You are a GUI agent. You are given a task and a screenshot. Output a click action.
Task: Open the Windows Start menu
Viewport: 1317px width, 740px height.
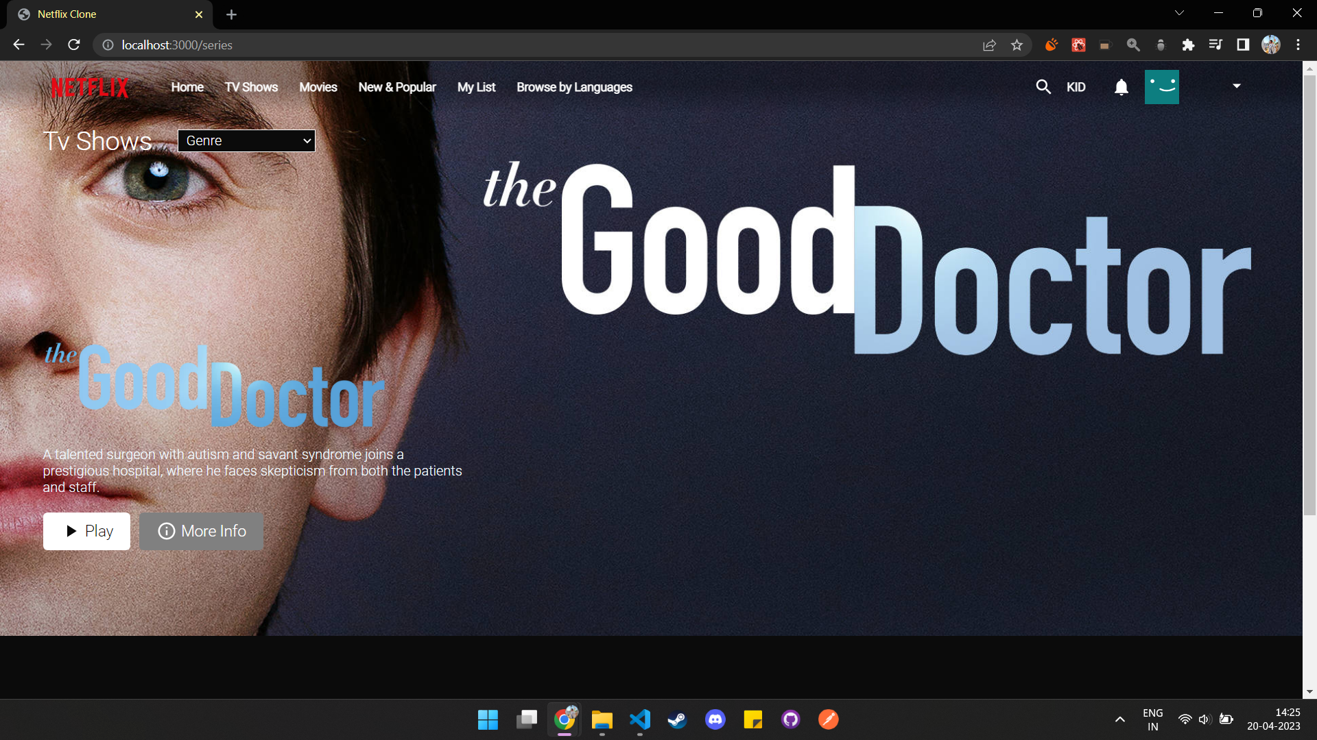click(x=488, y=719)
